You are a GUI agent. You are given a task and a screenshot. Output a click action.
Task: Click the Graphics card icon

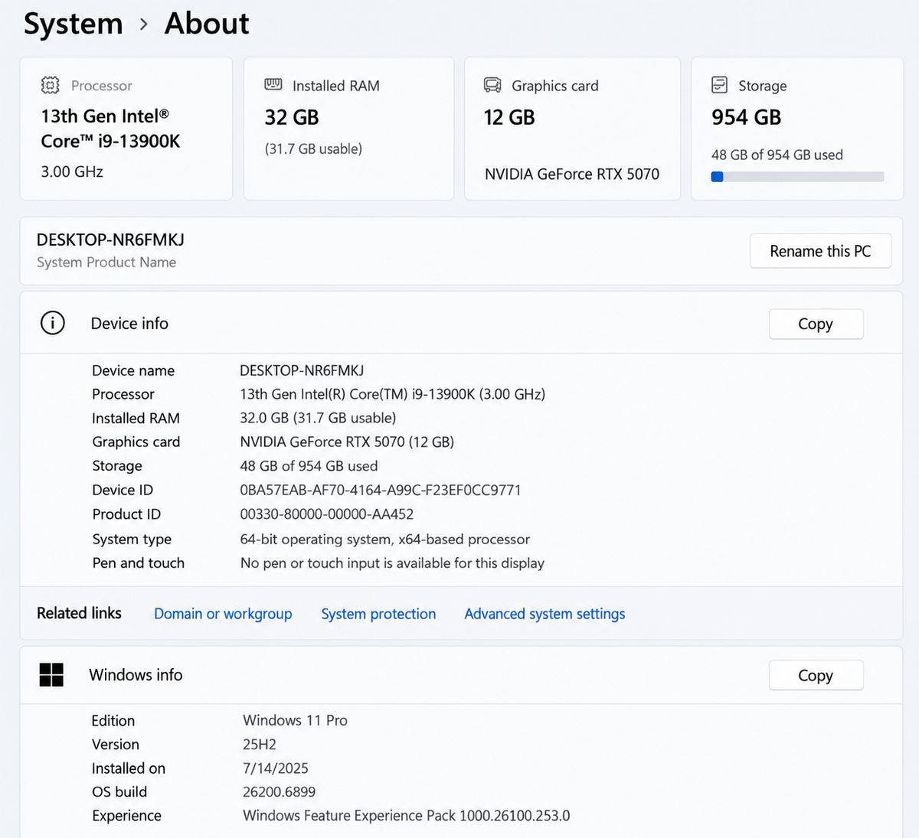492,85
